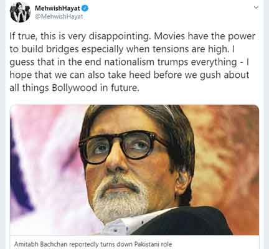
Task: Click the tweet line starting 'If true'
Action: [x=133, y=37]
